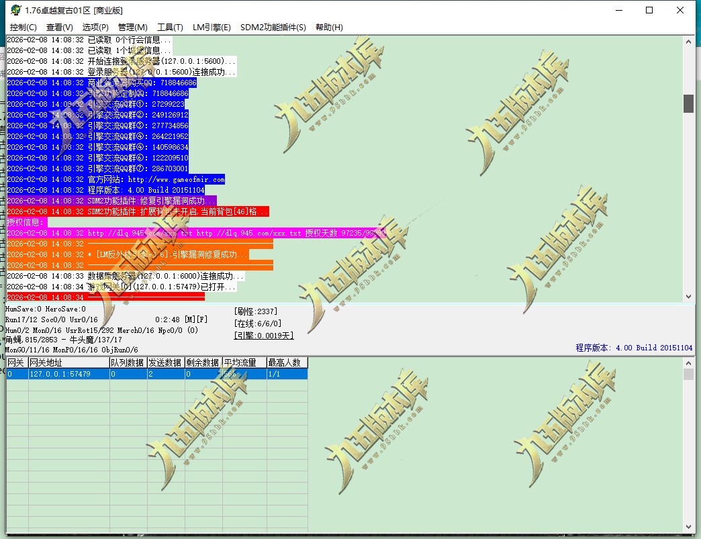This screenshot has height=539, width=701.
Task: Click the 授权信息 log line
Action: (27, 222)
